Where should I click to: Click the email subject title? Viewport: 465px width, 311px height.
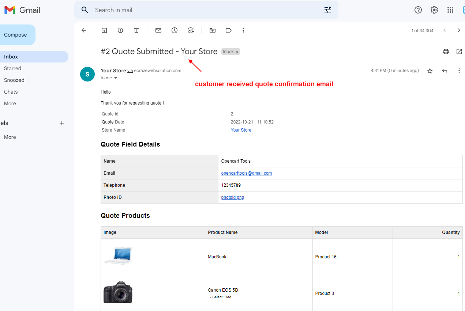tap(159, 52)
